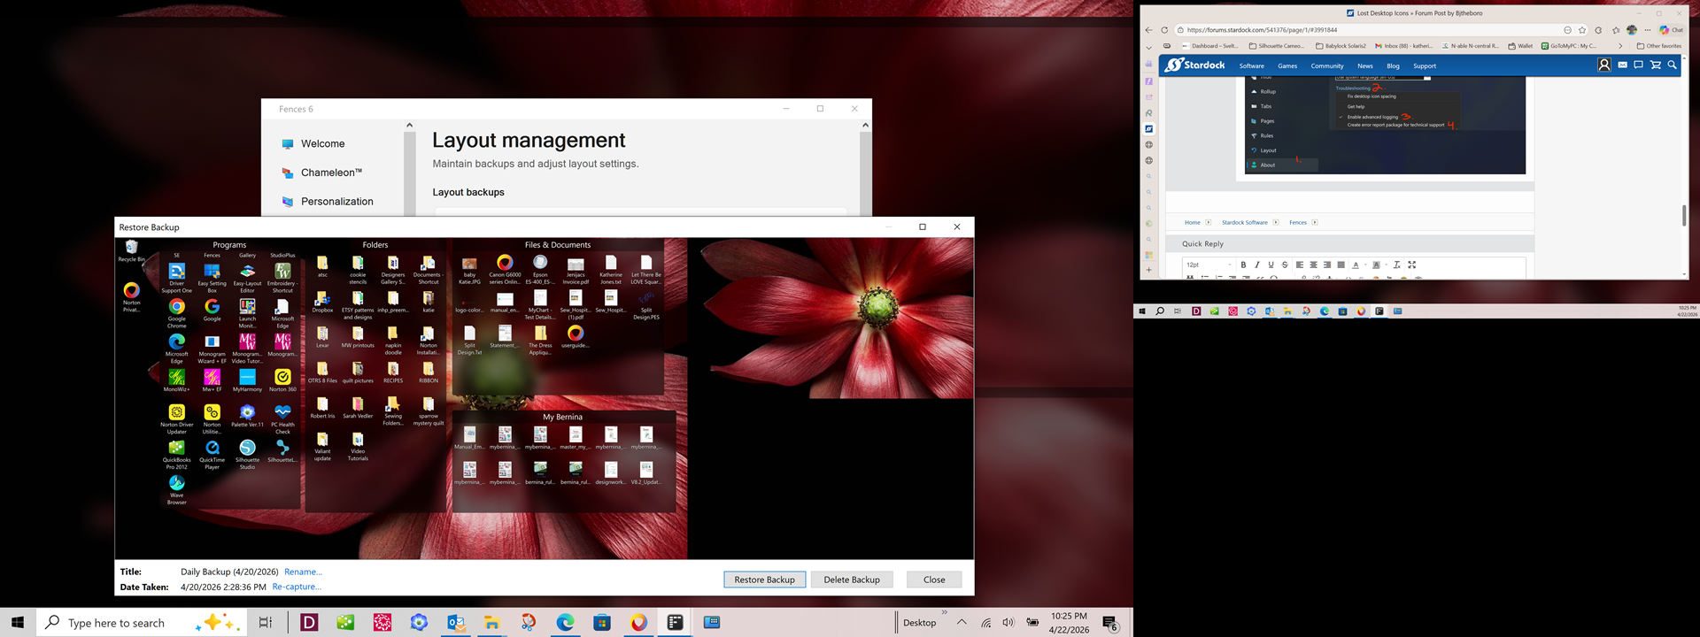Select Personalization in the Fences sidebar
This screenshot has width=1700, height=637.
click(336, 202)
